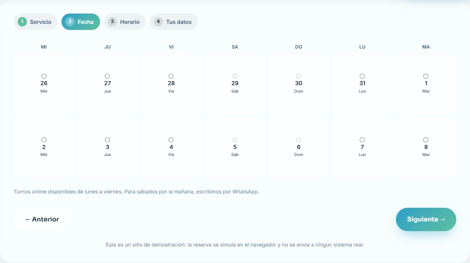This screenshot has width=470, height=263.
Task: Click the MI weekday column header
Action: pyautogui.click(x=44, y=47)
